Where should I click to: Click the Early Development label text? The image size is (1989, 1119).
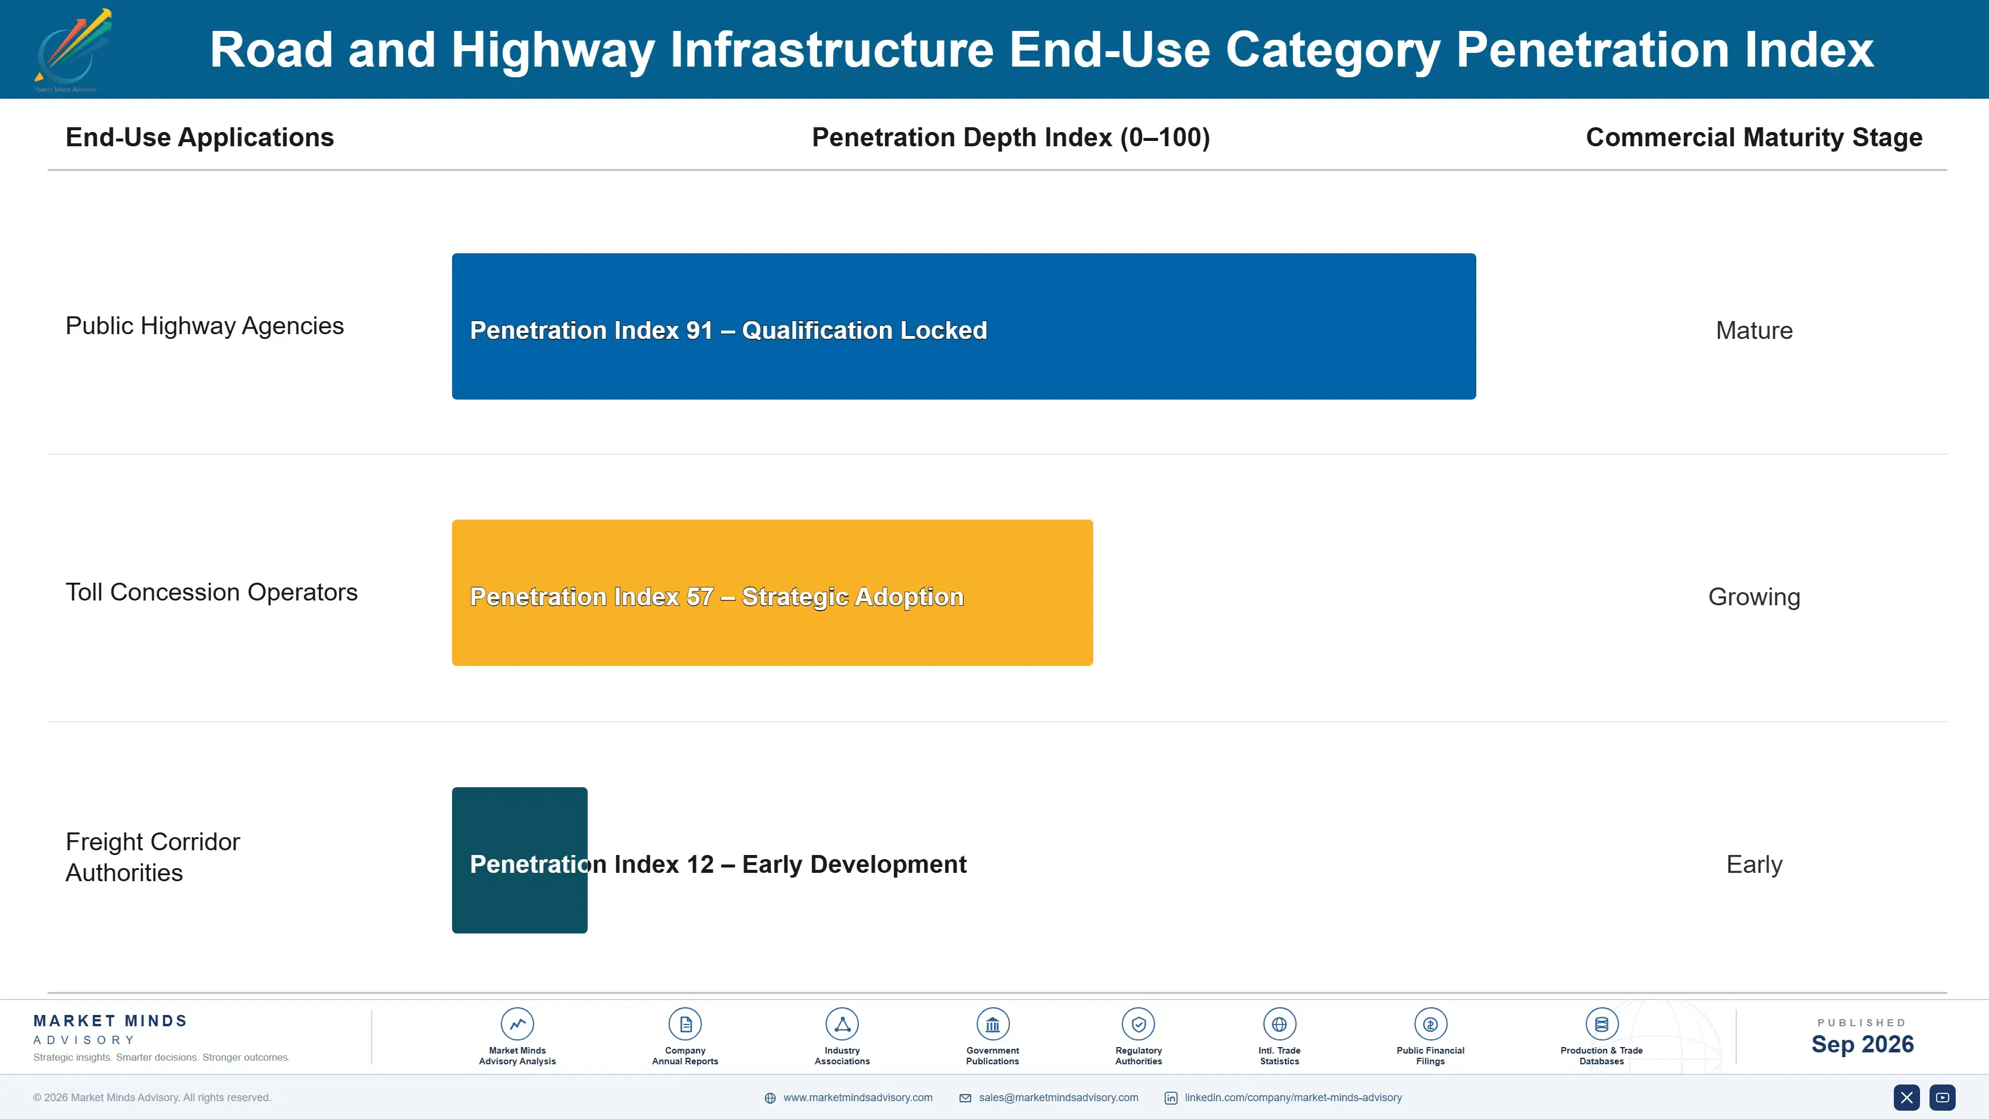[854, 865]
